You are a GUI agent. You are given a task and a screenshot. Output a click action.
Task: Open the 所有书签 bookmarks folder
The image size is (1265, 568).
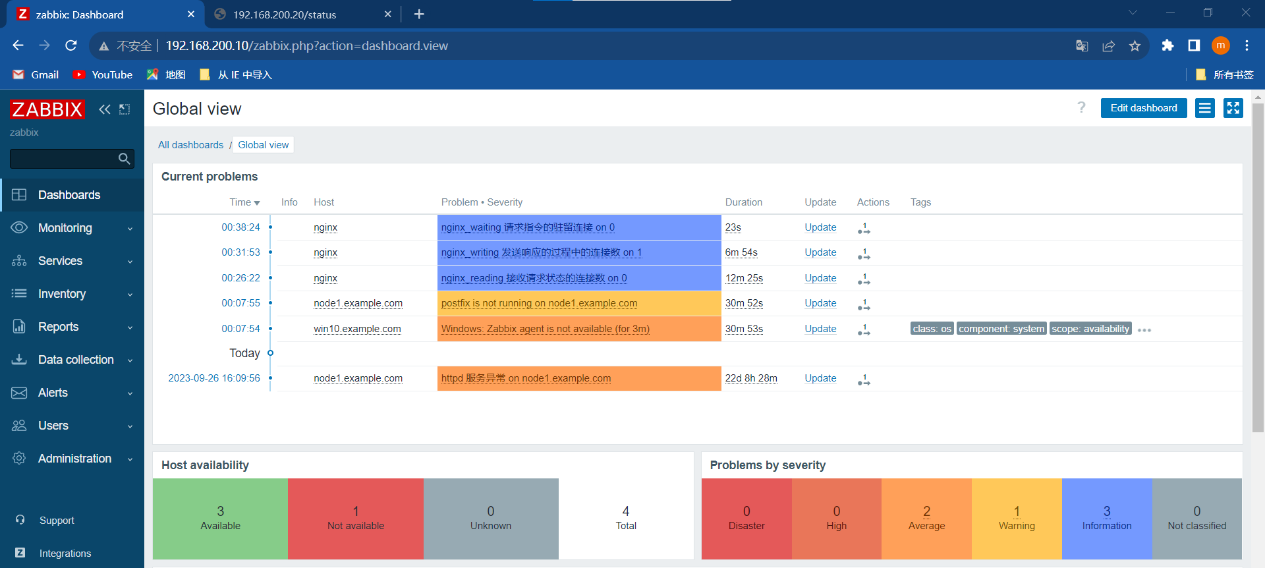(1224, 74)
